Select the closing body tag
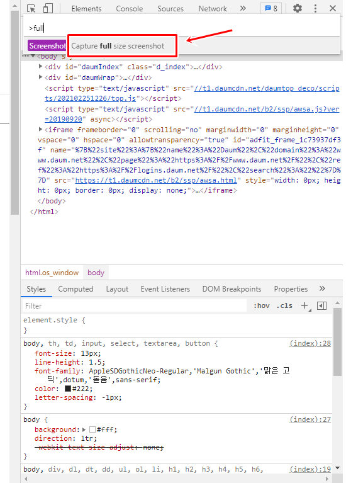 [x=52, y=201]
